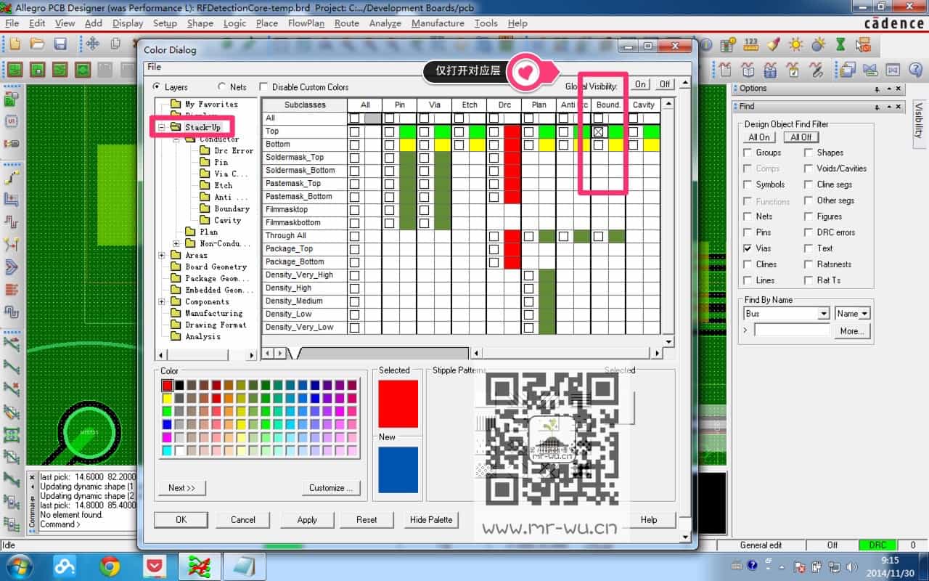The width and height of the screenshot is (929, 581).
Task: Click the blue chevron icon in left sidebar
Action: pyautogui.click(x=12, y=267)
